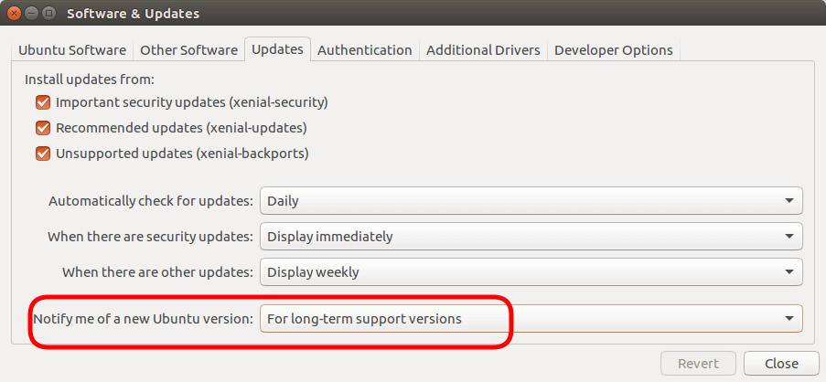Image resolution: width=826 pixels, height=382 pixels.
Task: Click the Revert button
Action: pos(698,364)
